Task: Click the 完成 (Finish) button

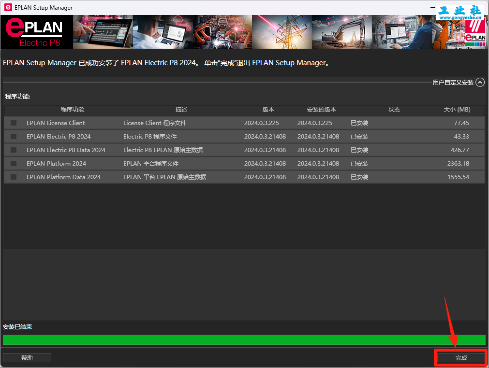Action: click(x=461, y=358)
